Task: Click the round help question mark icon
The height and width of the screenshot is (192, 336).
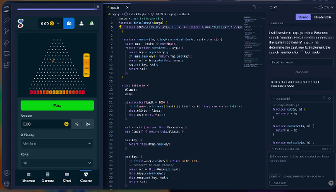Action: (x=331, y=183)
